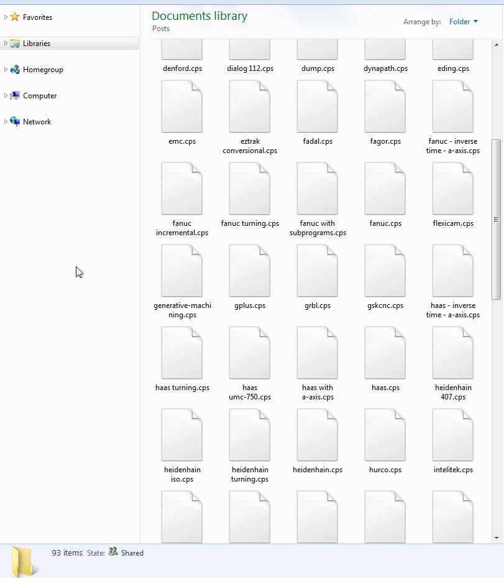Click the scrollbar up arrow button
Screen dimensions: 504x578
tap(497, 45)
